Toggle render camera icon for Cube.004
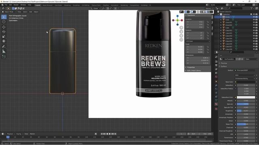Image resolution: width=259 pixels, height=145 pixels. [x=257, y=39]
